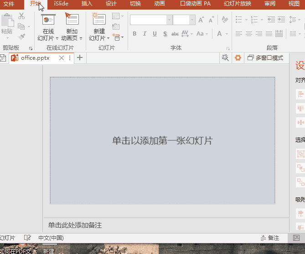Screen dimensions: 305x254
Task: Open the 字体 dialog launcher
Action: (x=228, y=48)
